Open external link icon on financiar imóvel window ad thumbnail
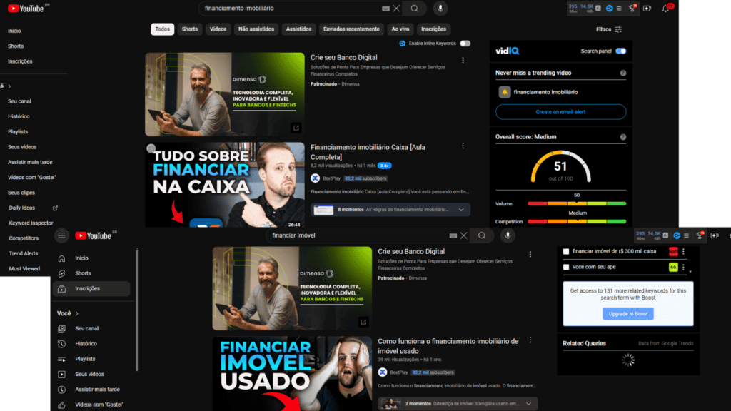The height and width of the screenshot is (411, 731). coord(363,322)
